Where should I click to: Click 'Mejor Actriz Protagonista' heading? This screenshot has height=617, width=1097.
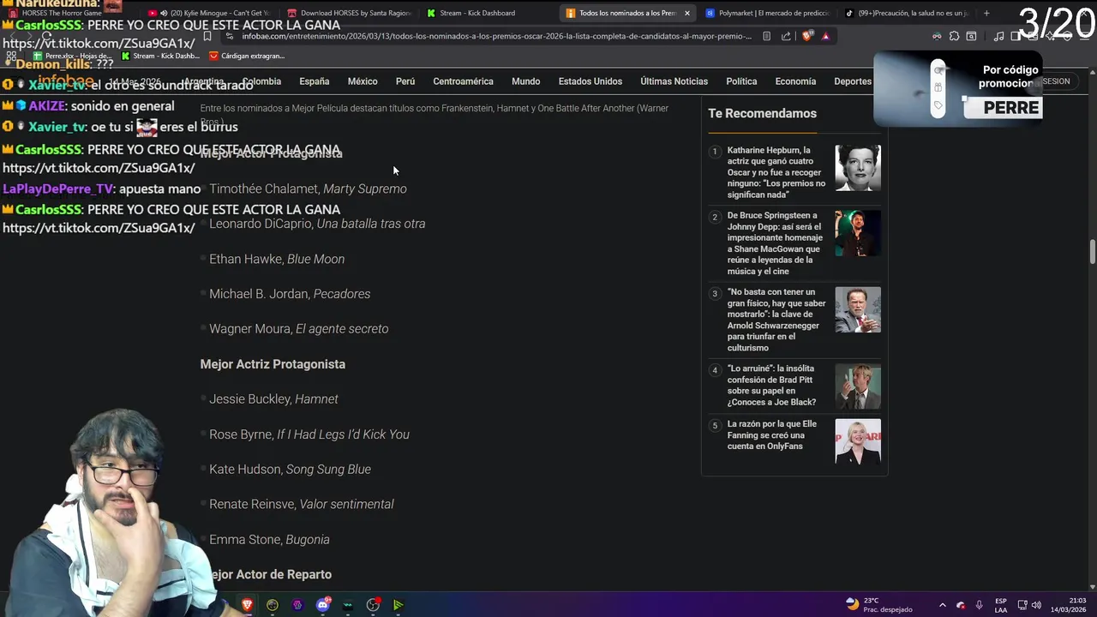coord(273,364)
